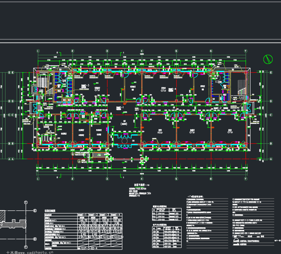Select the drawing title 首层平面图
The height and width of the screenshot is (254, 281).
[x=139, y=185]
